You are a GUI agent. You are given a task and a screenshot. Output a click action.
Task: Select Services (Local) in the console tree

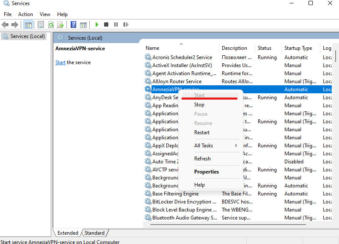tap(28, 36)
